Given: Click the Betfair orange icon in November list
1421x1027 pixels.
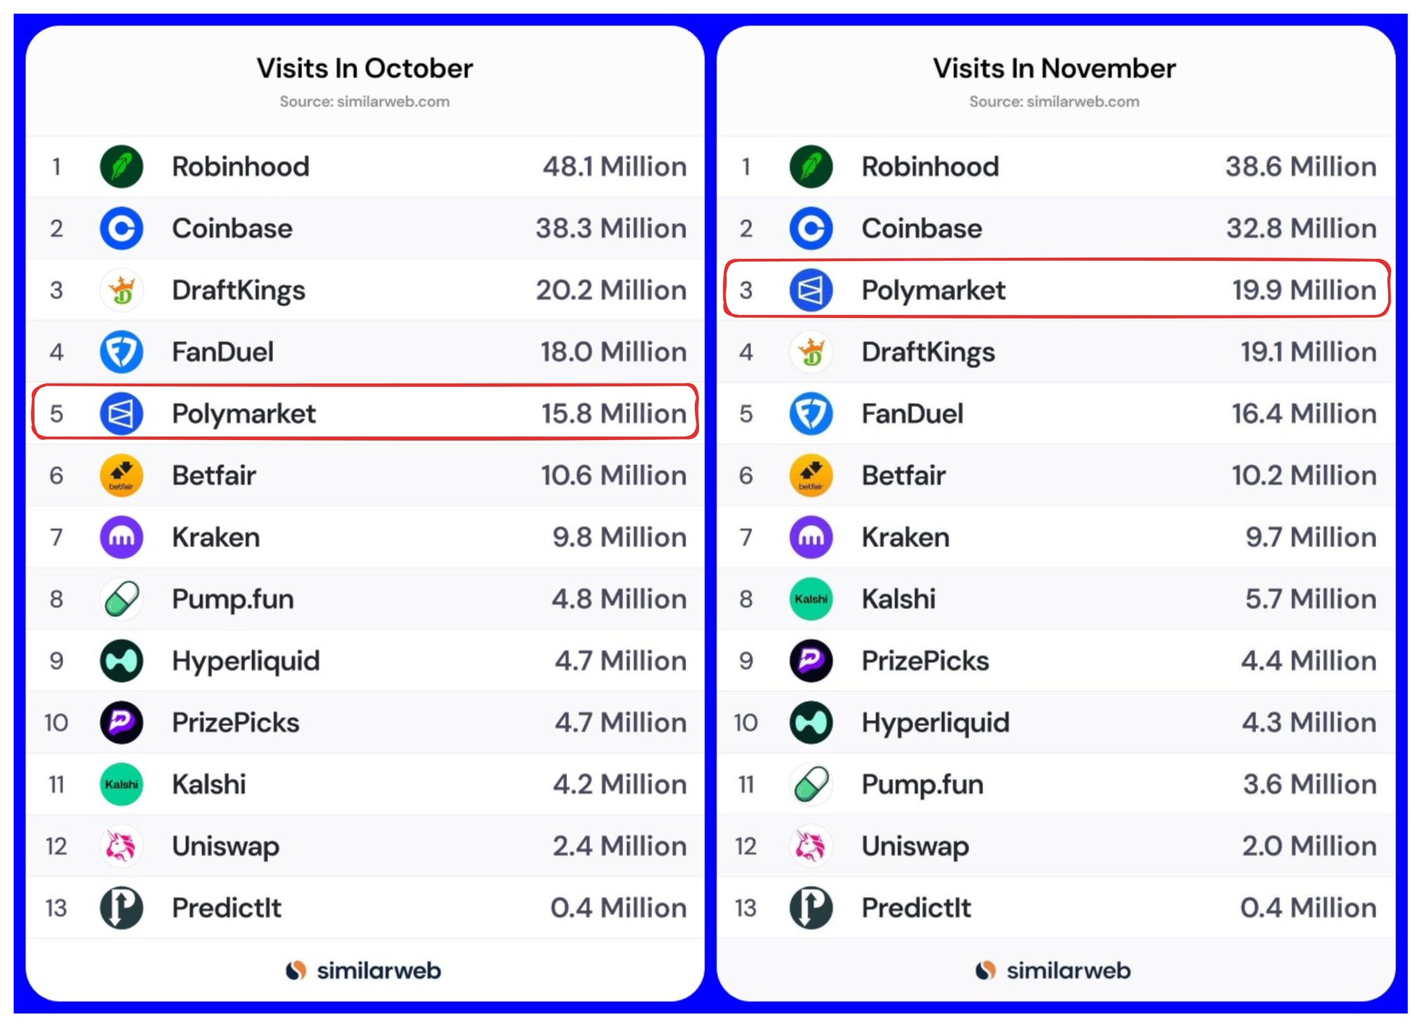Looking at the screenshot, I should pyautogui.click(x=811, y=475).
